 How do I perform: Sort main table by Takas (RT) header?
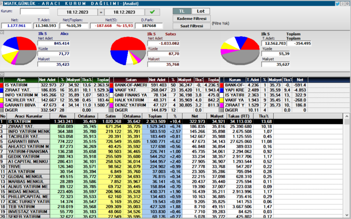240,116
